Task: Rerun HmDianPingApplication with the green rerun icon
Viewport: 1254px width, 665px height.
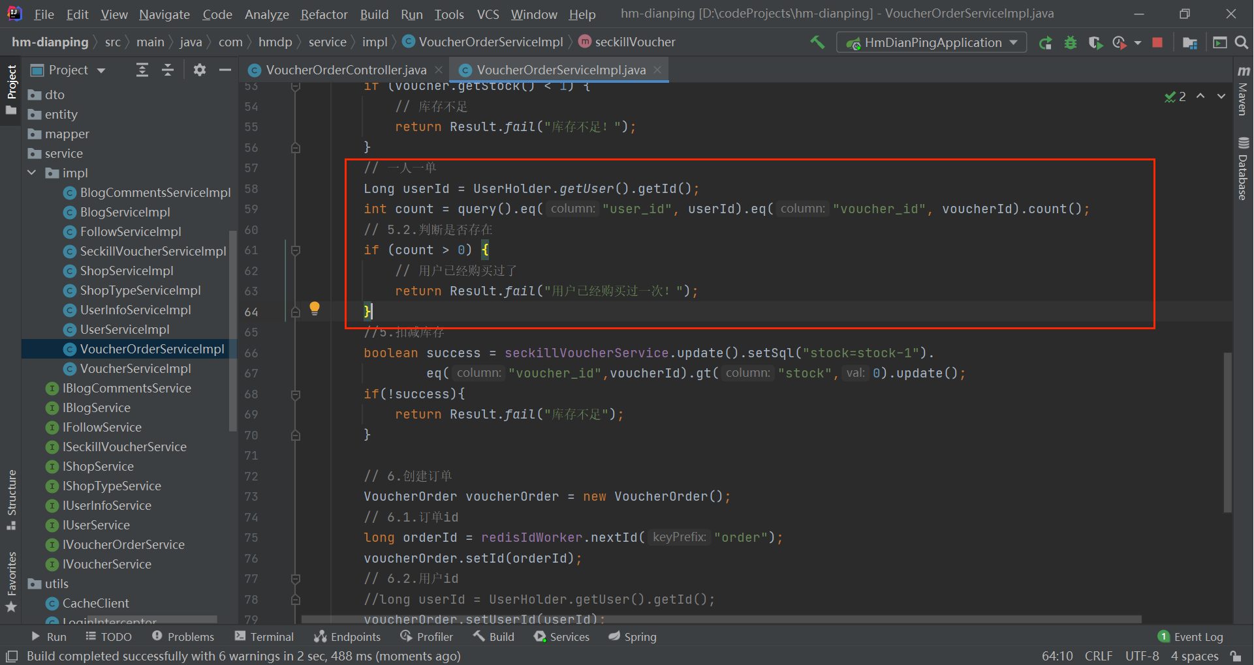Action: (1045, 42)
